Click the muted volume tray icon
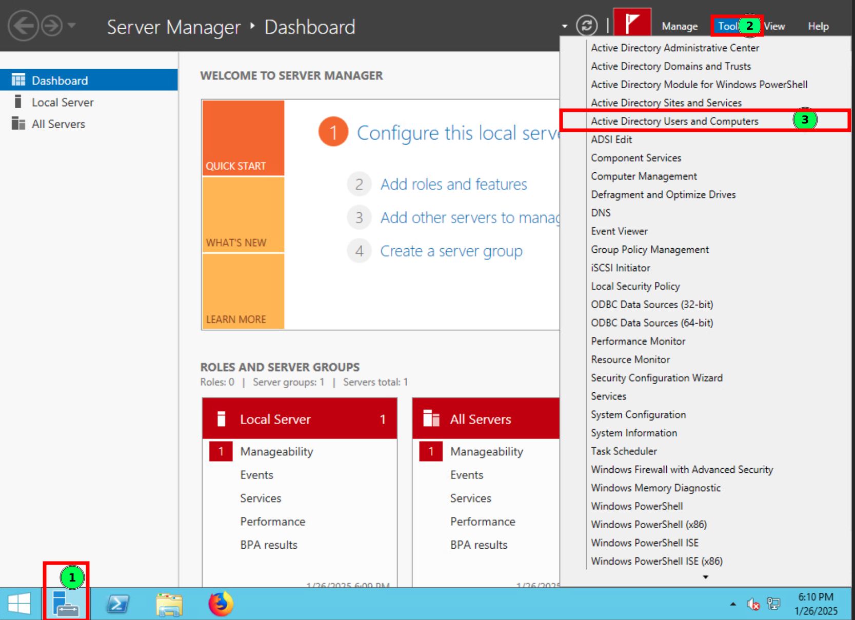 pos(753,604)
